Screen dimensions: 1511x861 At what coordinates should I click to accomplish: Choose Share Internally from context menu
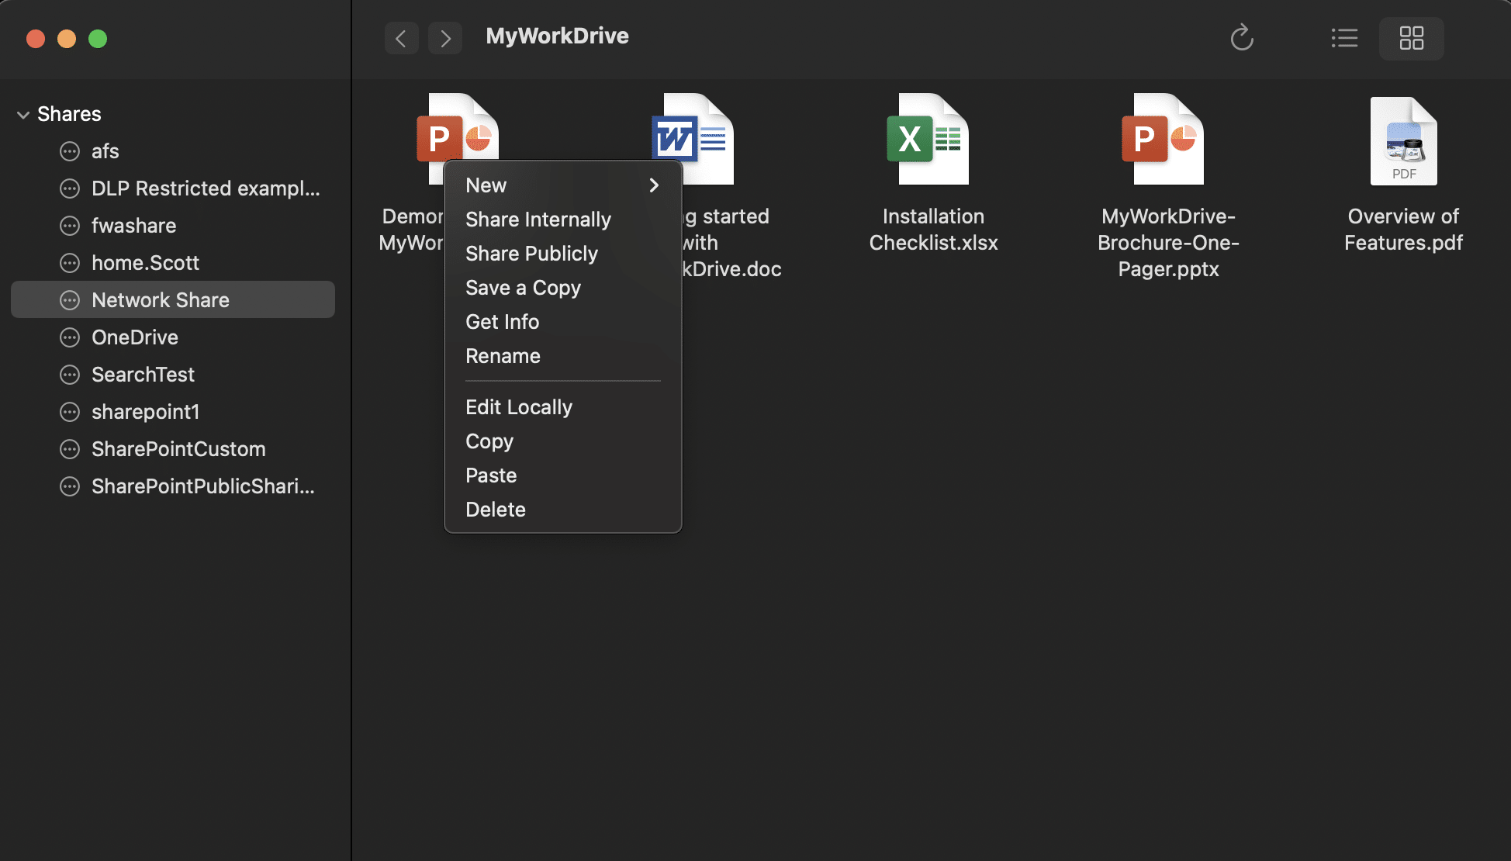coord(538,220)
